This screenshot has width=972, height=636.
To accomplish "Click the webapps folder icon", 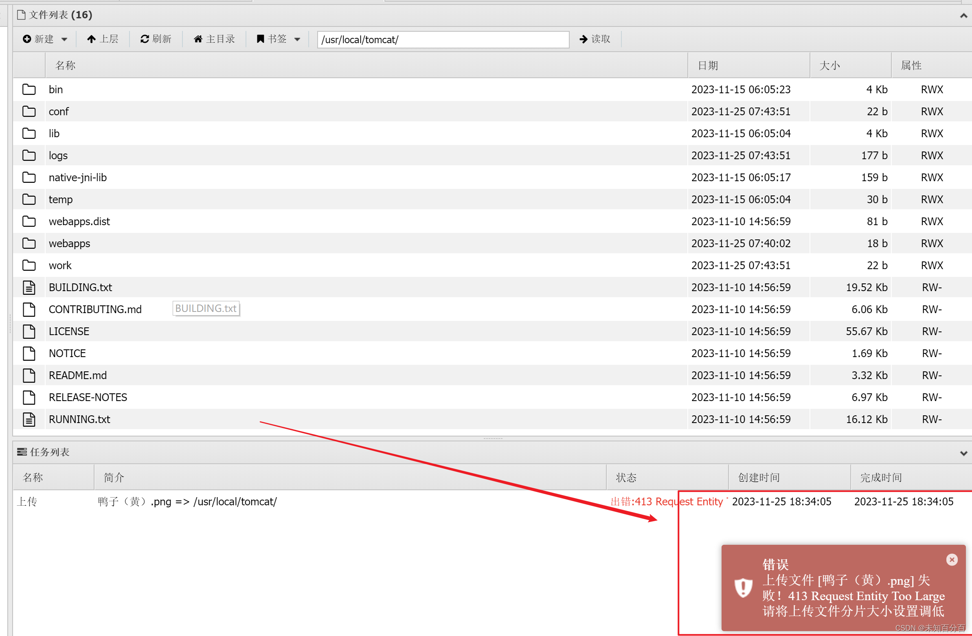I will (29, 243).
